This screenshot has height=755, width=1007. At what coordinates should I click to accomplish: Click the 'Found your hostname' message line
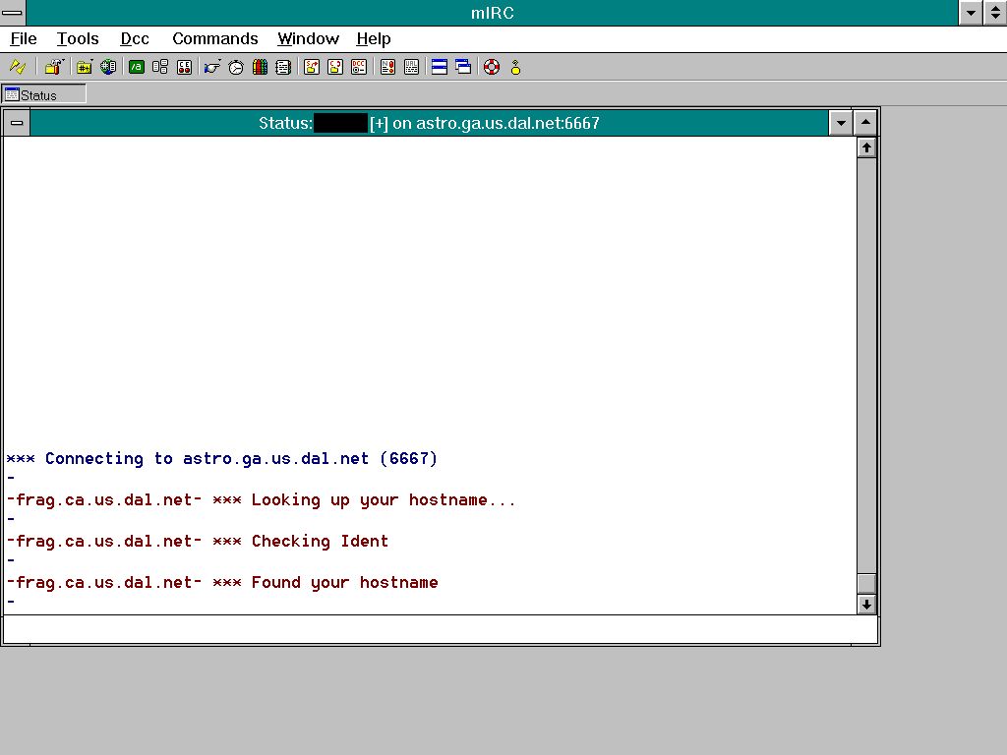[222, 582]
